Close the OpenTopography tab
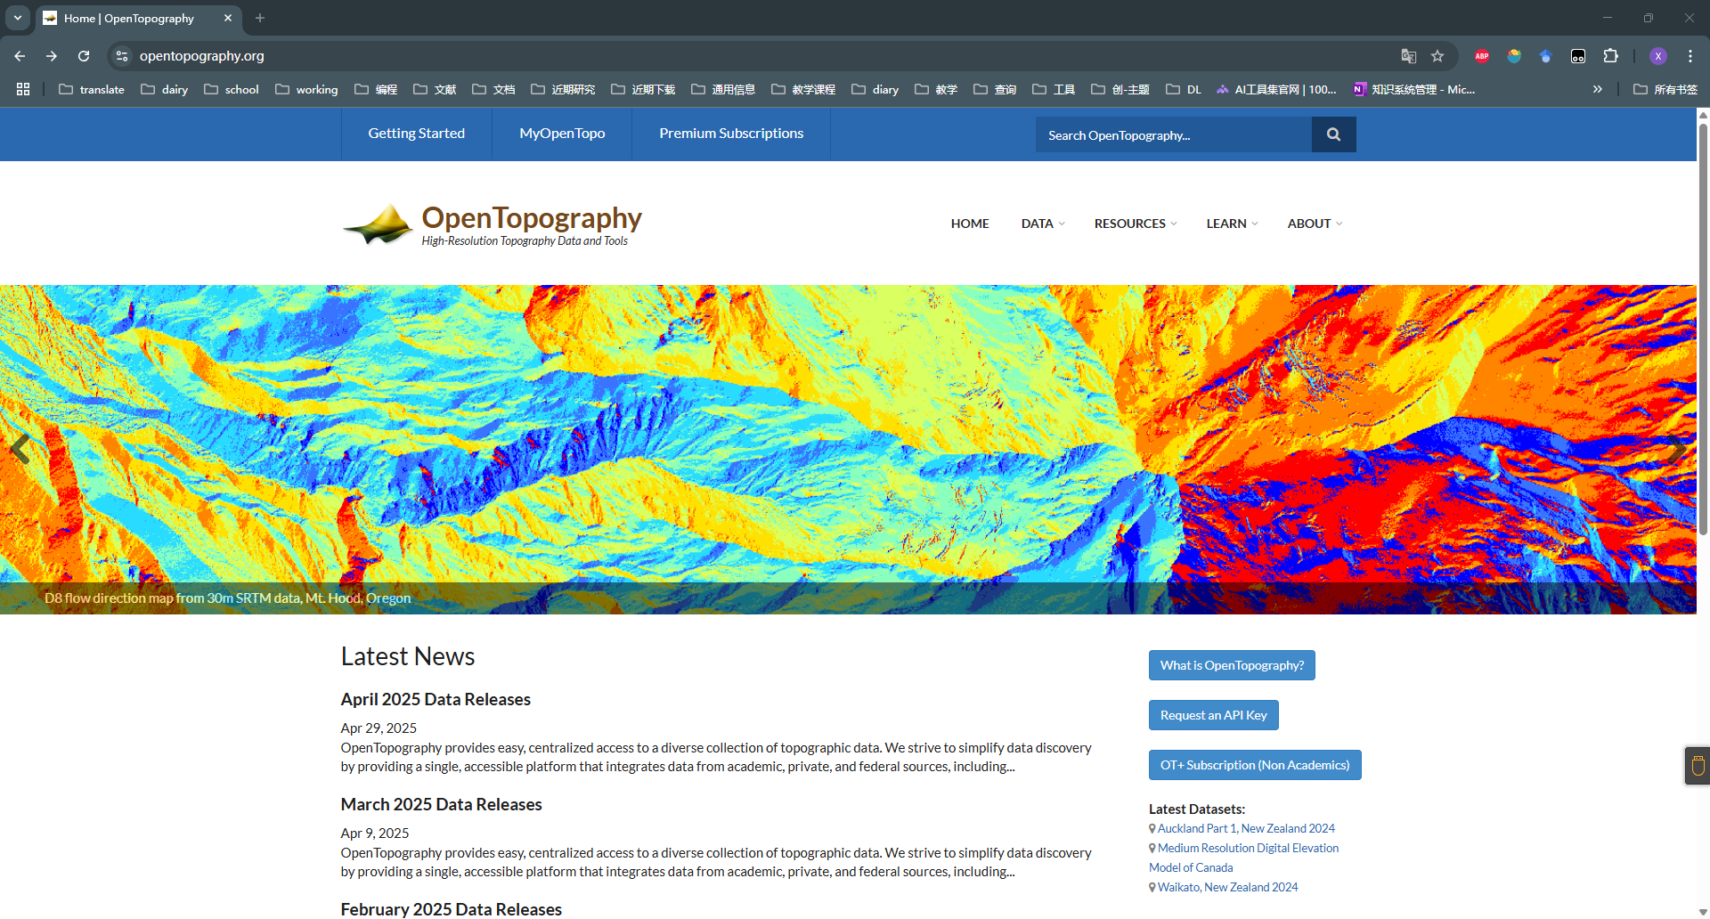1710x919 pixels. click(x=228, y=18)
